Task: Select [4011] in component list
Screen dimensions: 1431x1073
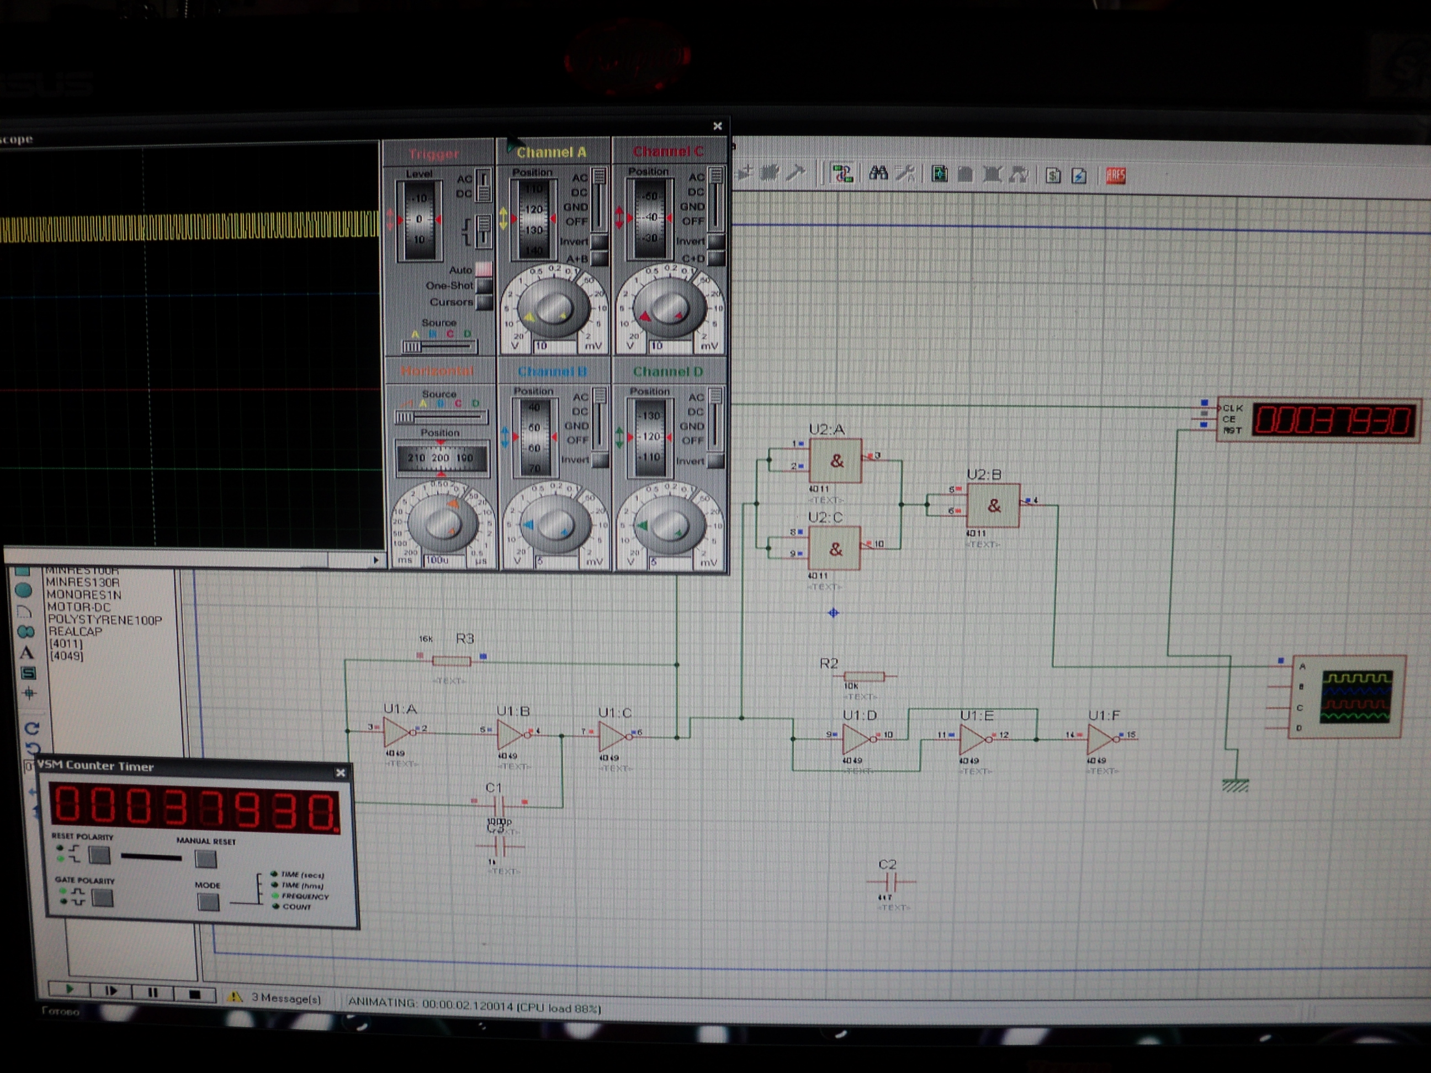Action: point(65,644)
